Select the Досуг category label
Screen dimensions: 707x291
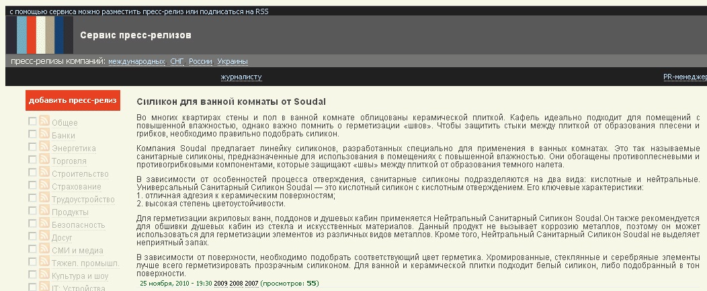point(62,238)
